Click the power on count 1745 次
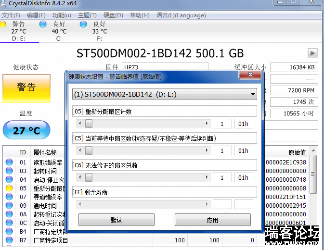The width and height of the screenshot is (324, 250). tap(294, 102)
